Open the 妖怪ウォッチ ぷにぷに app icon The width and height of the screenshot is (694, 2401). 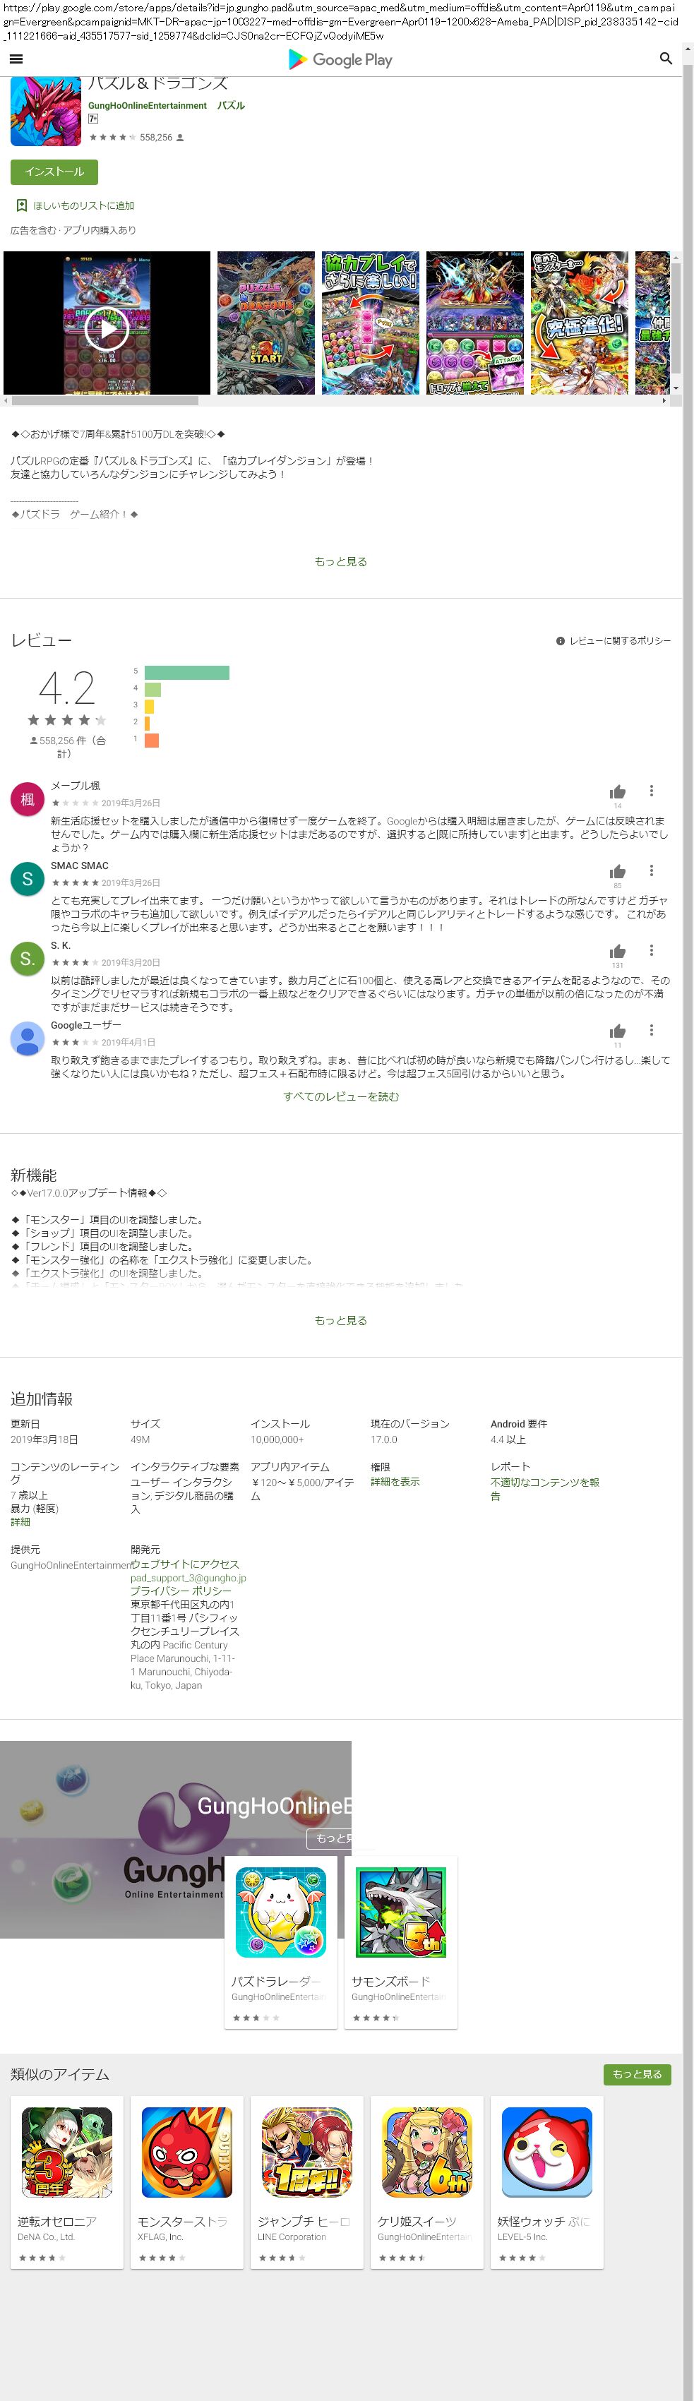(x=547, y=2152)
